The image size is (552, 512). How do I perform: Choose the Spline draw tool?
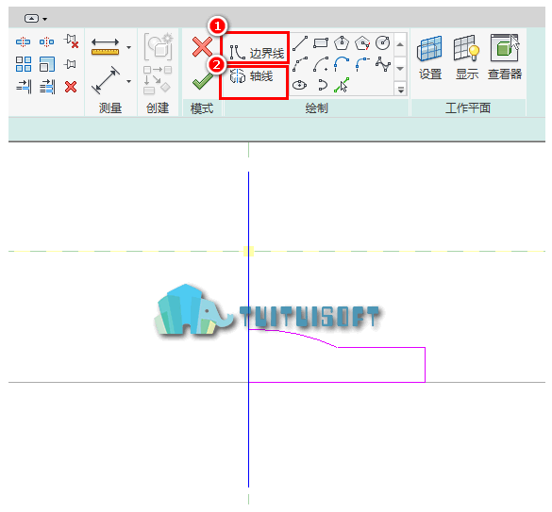pyautogui.click(x=383, y=64)
